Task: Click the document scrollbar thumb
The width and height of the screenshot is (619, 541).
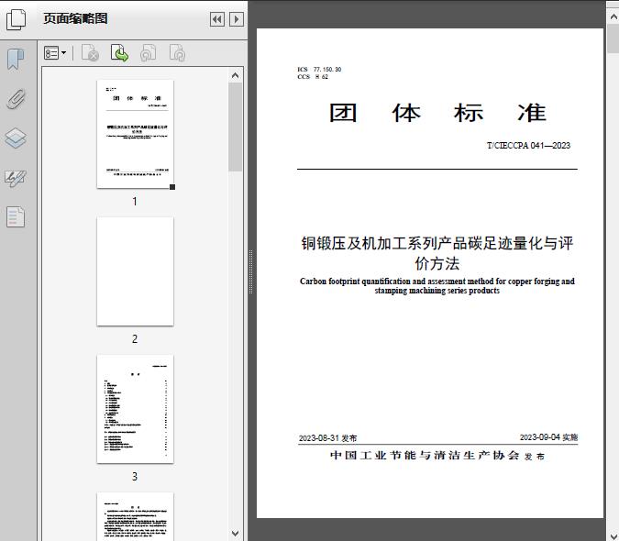Action: [613, 39]
